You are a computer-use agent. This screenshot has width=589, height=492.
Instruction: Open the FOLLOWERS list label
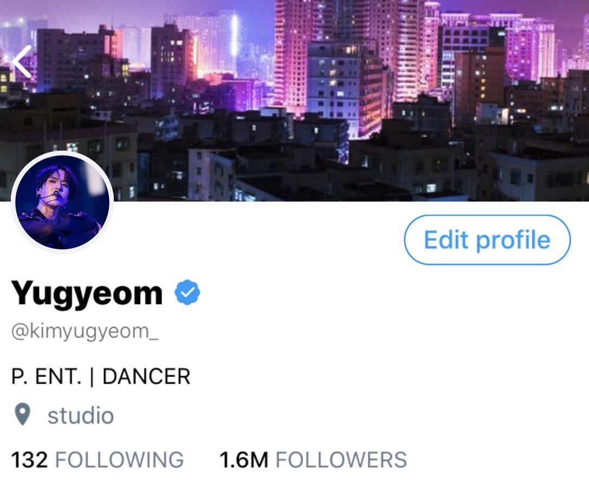click(x=341, y=459)
